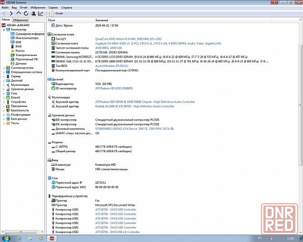Refresh the report using the circular arrow icon
The width and height of the screenshot is (303, 242).
click(x=26, y=13)
